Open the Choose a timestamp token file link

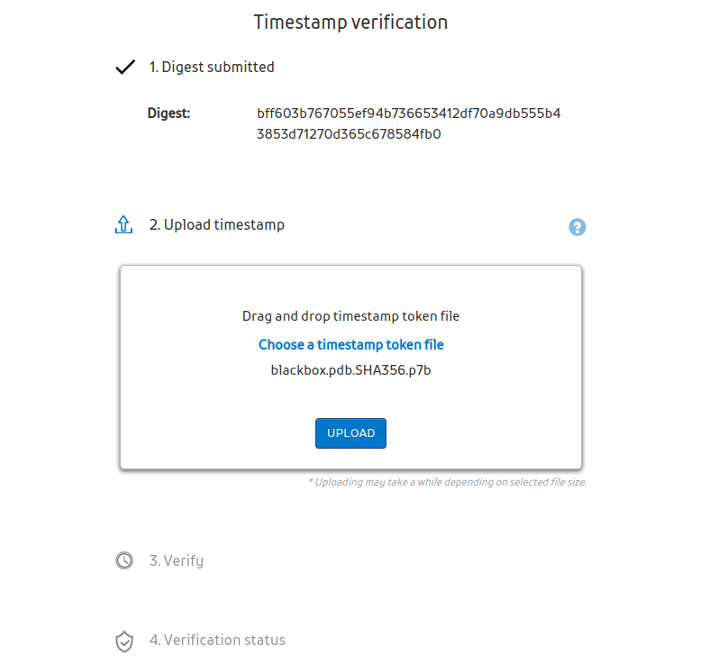(350, 344)
